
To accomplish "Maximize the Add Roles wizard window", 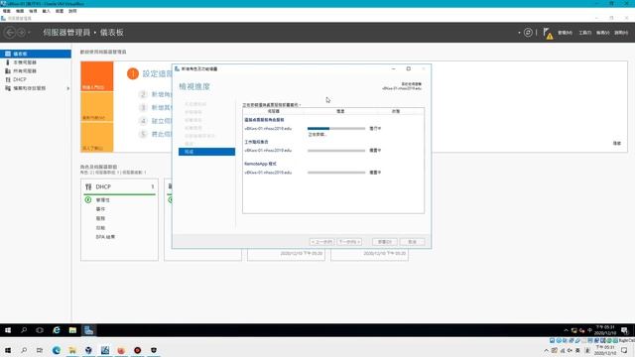I will 408,68.
